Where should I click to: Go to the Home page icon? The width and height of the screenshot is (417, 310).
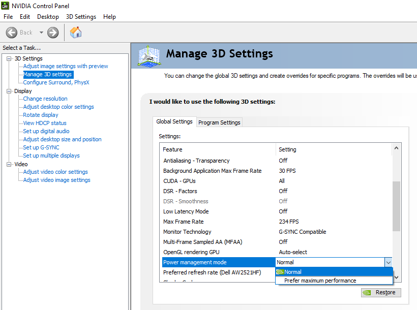(x=76, y=33)
